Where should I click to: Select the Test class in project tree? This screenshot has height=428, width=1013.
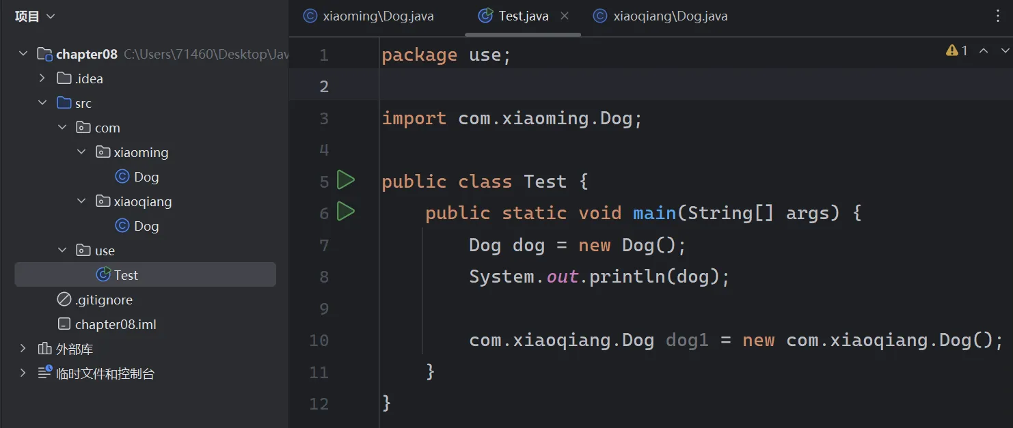click(x=126, y=275)
